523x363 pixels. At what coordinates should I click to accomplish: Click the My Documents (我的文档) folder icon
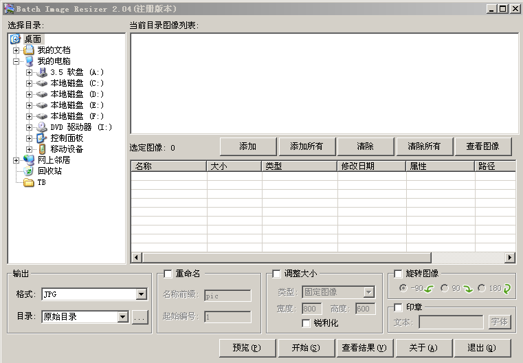coord(29,50)
